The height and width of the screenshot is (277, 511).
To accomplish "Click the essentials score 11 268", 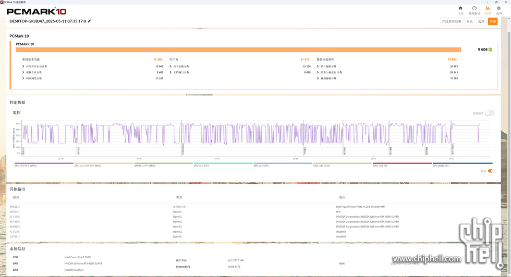I will click(x=157, y=59).
